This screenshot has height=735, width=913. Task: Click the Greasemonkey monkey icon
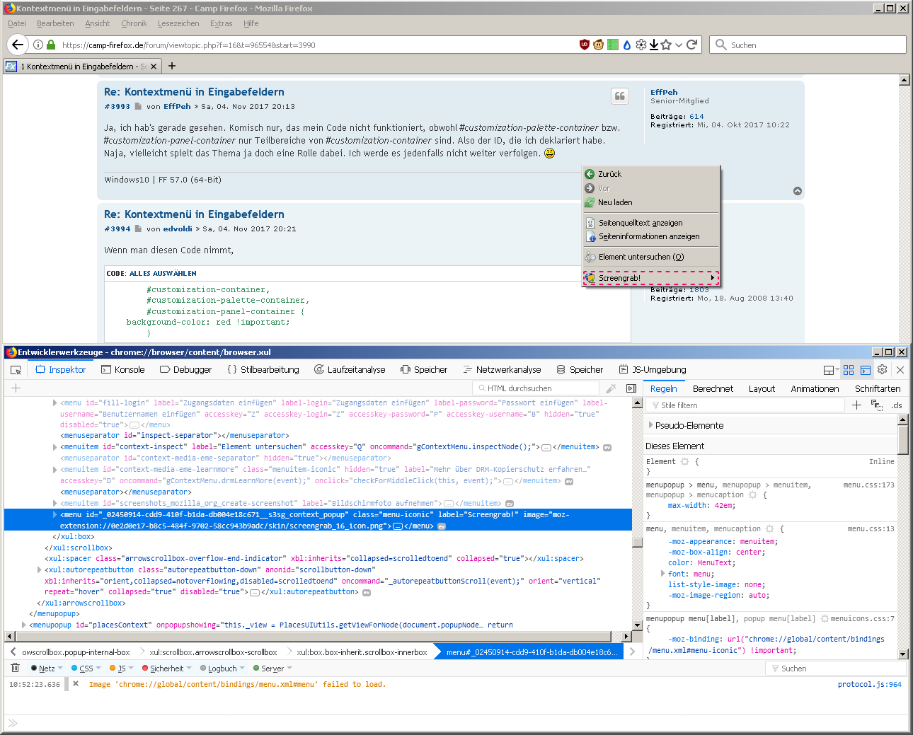[598, 45]
